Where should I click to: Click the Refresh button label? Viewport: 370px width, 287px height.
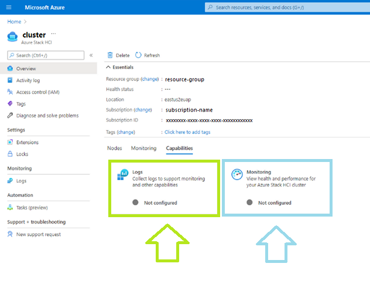coord(152,55)
